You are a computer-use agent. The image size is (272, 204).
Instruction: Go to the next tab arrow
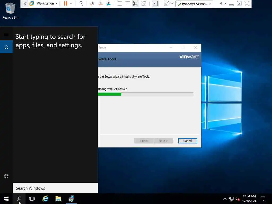coord(225,3)
